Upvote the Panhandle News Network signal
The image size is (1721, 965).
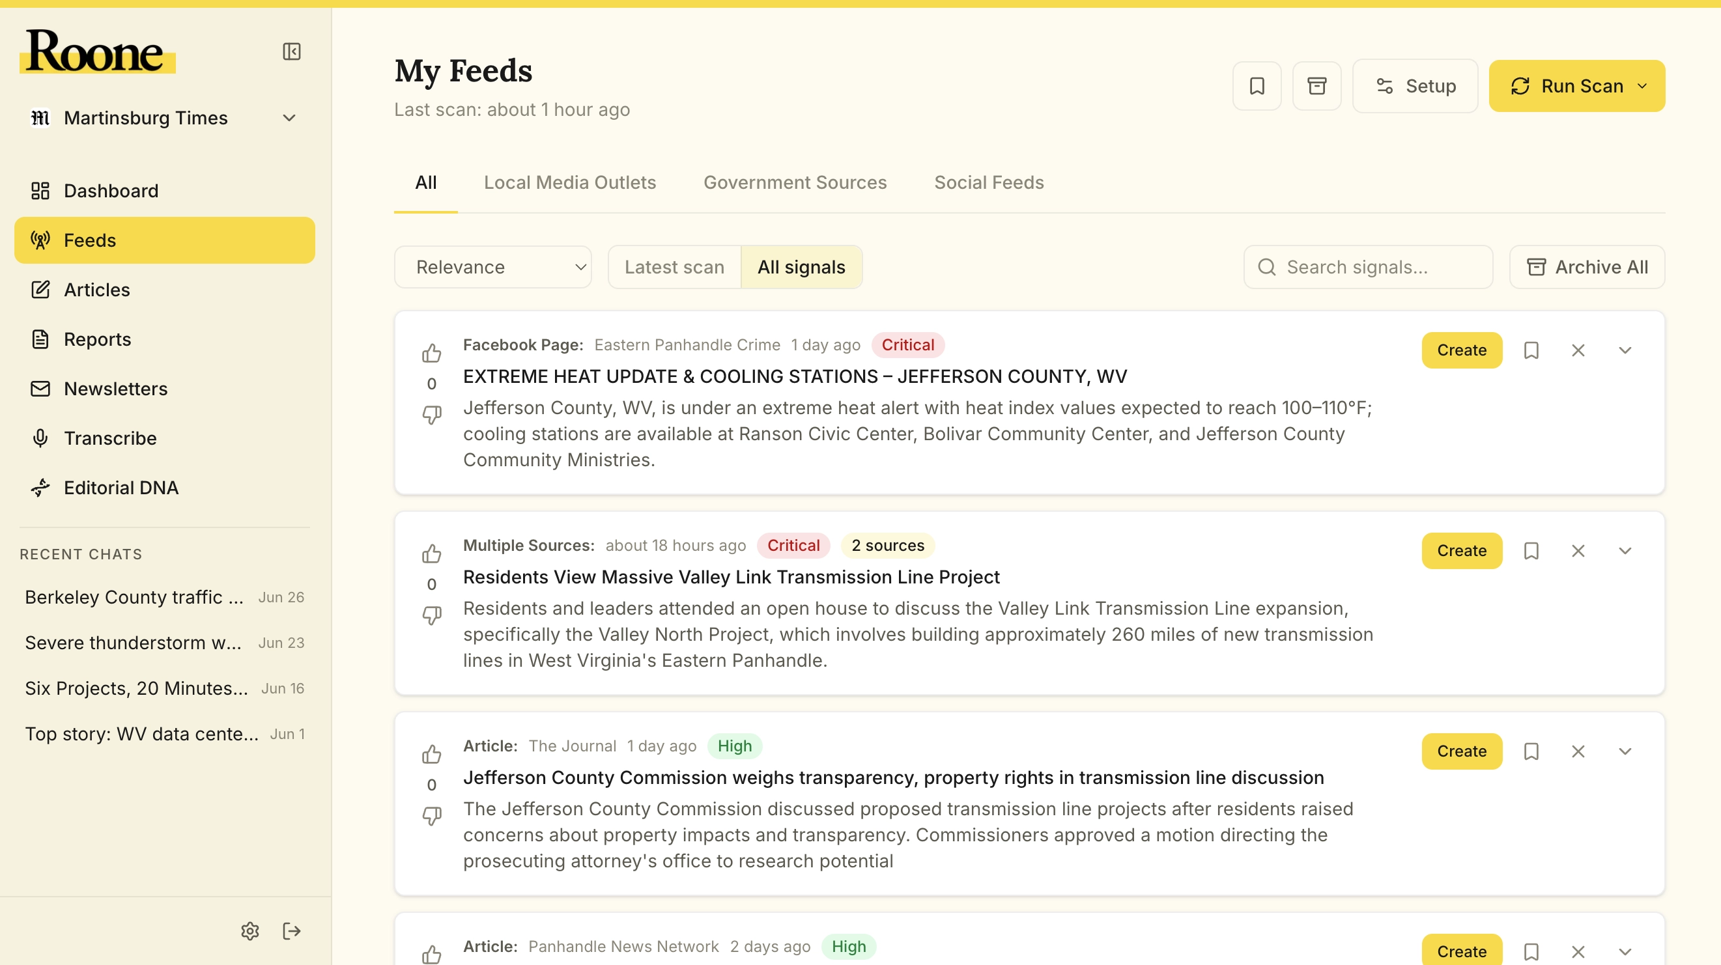432,955
